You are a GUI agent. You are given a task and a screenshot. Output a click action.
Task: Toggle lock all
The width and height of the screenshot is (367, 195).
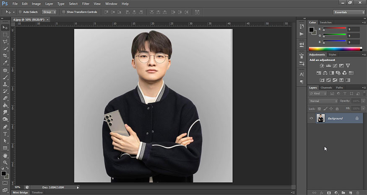337,109
